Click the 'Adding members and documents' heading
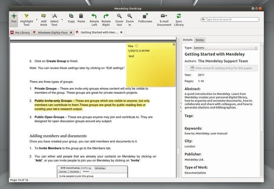The height and width of the screenshot is (189, 274). pos(58,136)
